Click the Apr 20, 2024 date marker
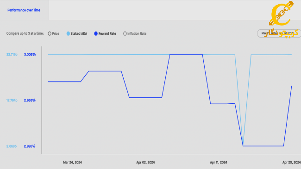Image resolution: width=301 pixels, height=169 pixels. click(291, 163)
